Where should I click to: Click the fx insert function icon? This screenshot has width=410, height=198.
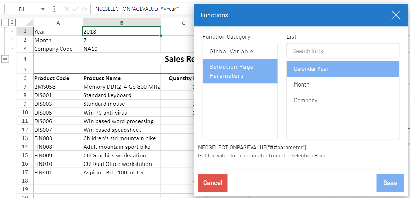point(84,9)
